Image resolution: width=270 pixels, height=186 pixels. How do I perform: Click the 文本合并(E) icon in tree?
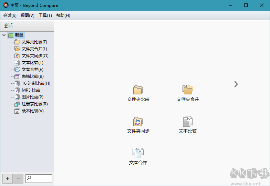17,70
